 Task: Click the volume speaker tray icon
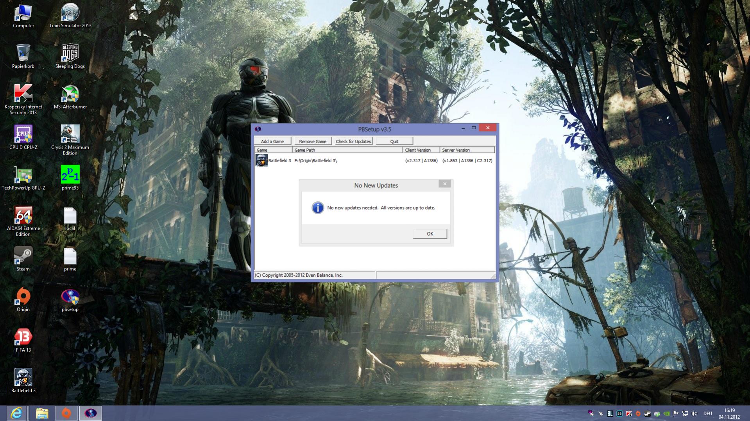point(695,414)
